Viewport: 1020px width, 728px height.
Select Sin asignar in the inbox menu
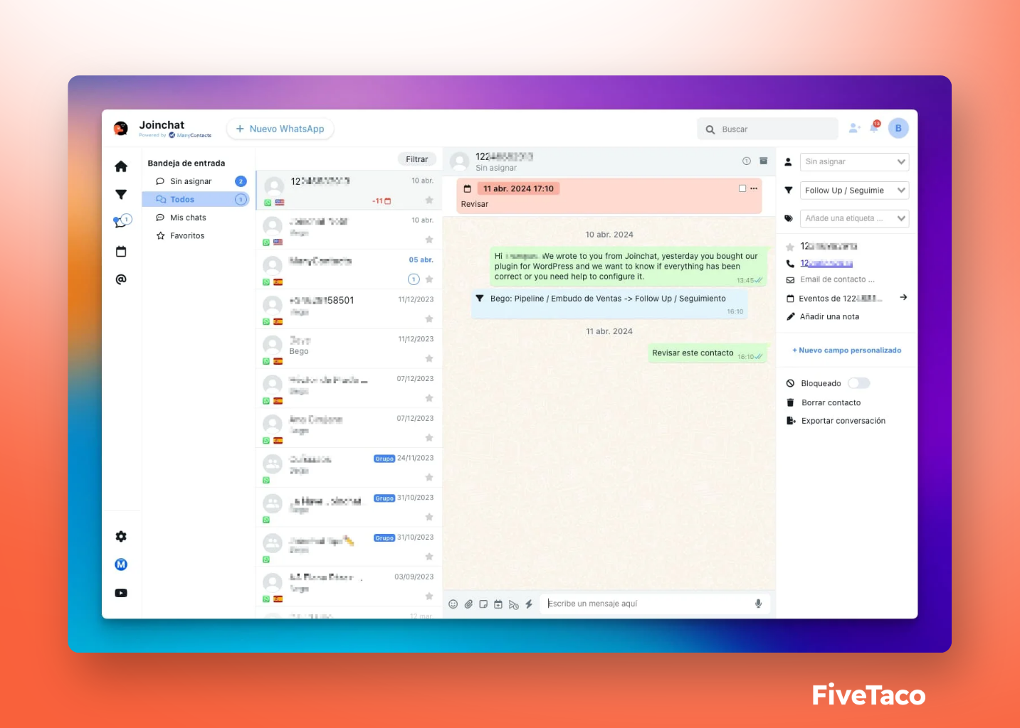(x=196, y=181)
